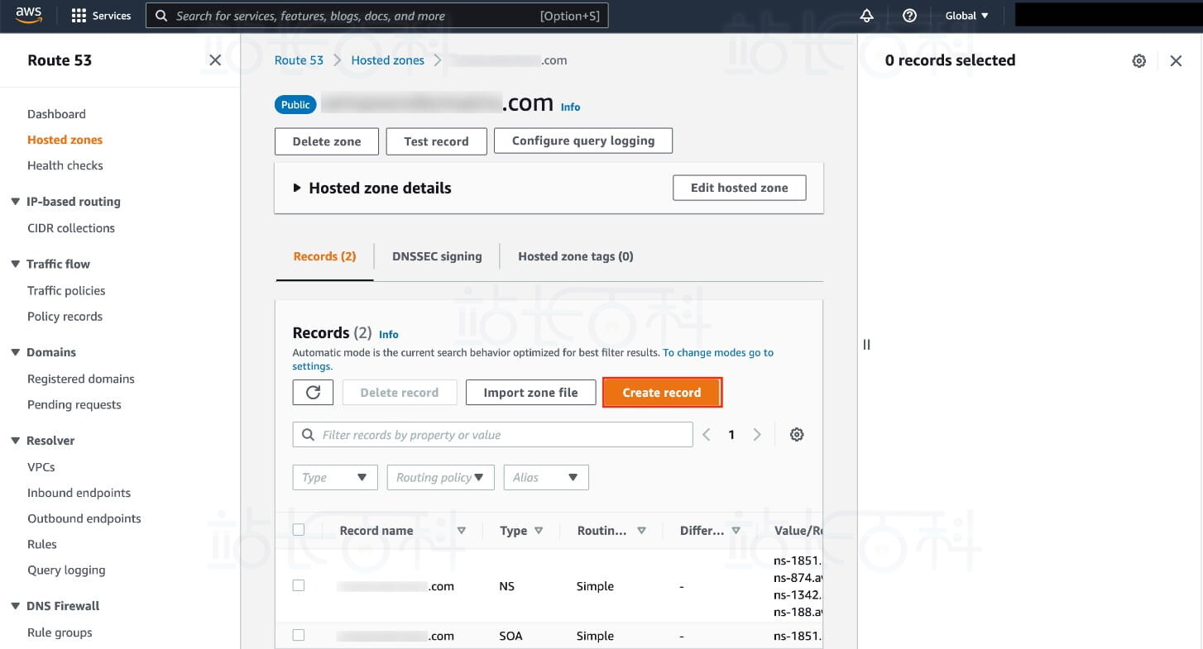This screenshot has height=649, width=1203.
Task: Open the Hosted zones breadcrumb link
Action: tap(387, 60)
